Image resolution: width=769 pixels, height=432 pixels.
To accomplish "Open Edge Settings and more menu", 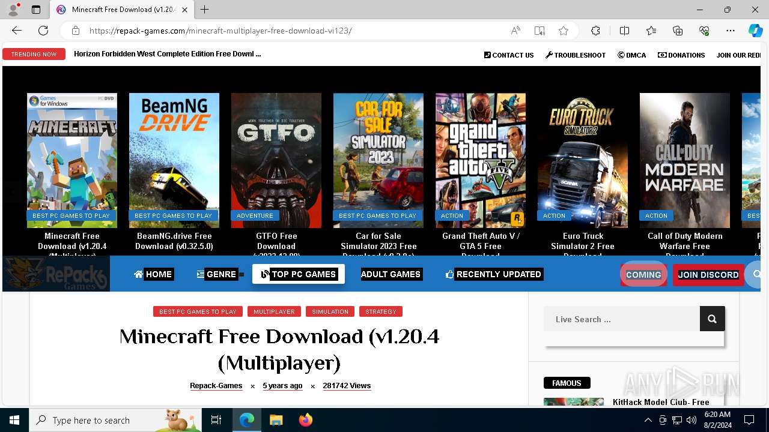I will coord(731,31).
